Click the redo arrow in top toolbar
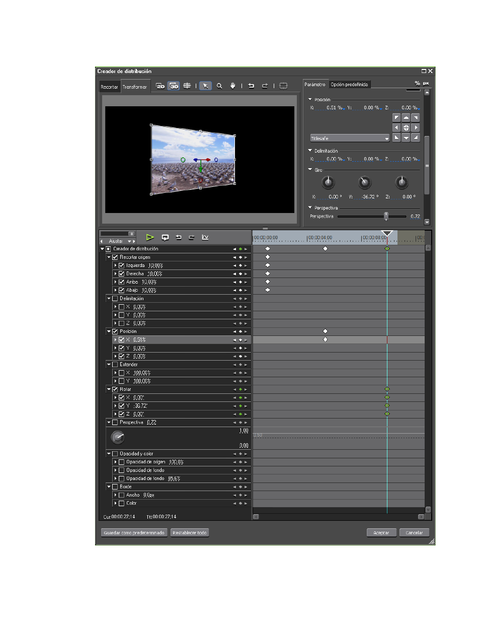Image resolution: width=480 pixels, height=622 pixels. [265, 86]
